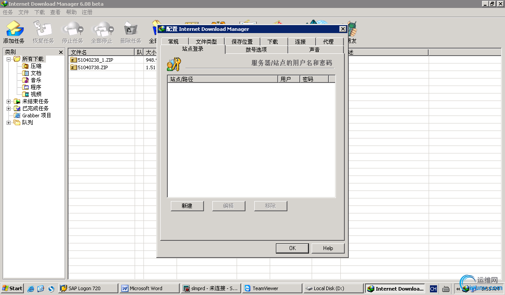Select file 51040238_1.ZIP in download list

[x=95, y=60]
